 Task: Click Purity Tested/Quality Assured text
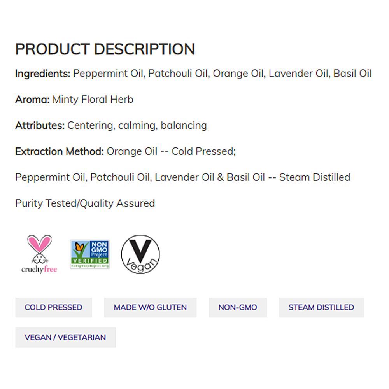tap(84, 203)
